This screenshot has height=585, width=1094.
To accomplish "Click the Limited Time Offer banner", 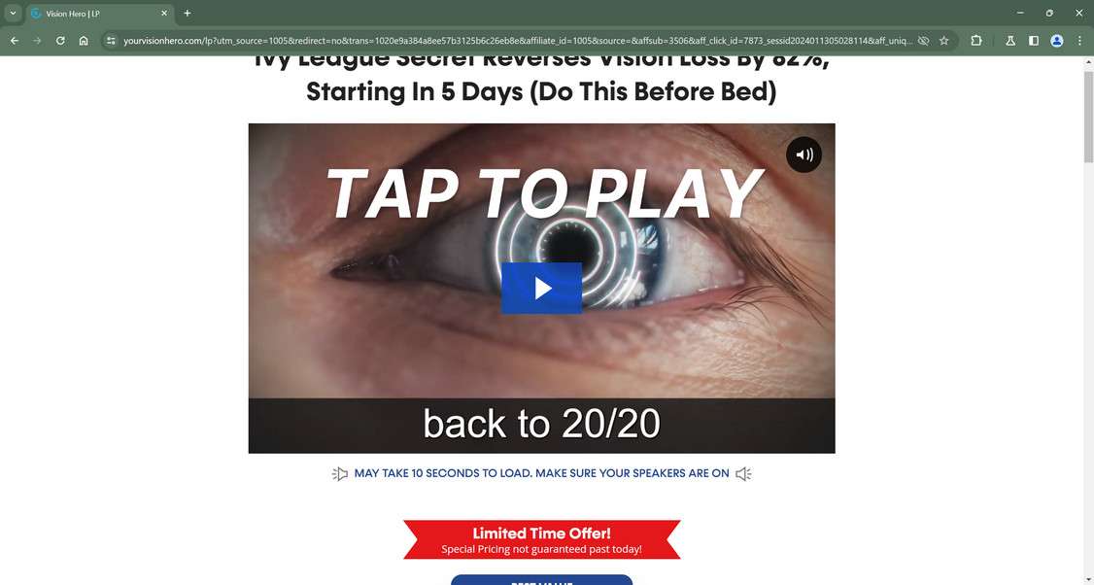I will click(541, 539).
